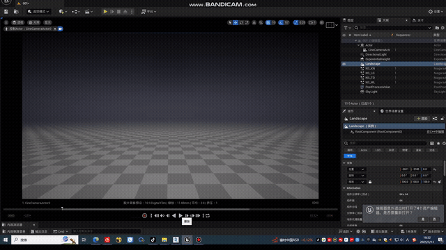Click the favorites star icon in Details panel
The width and height of the screenshot is (446, 250).
point(438,144)
